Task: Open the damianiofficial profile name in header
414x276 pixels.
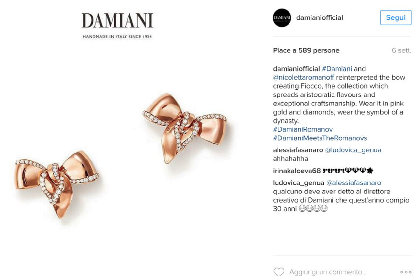Action: coord(320,17)
